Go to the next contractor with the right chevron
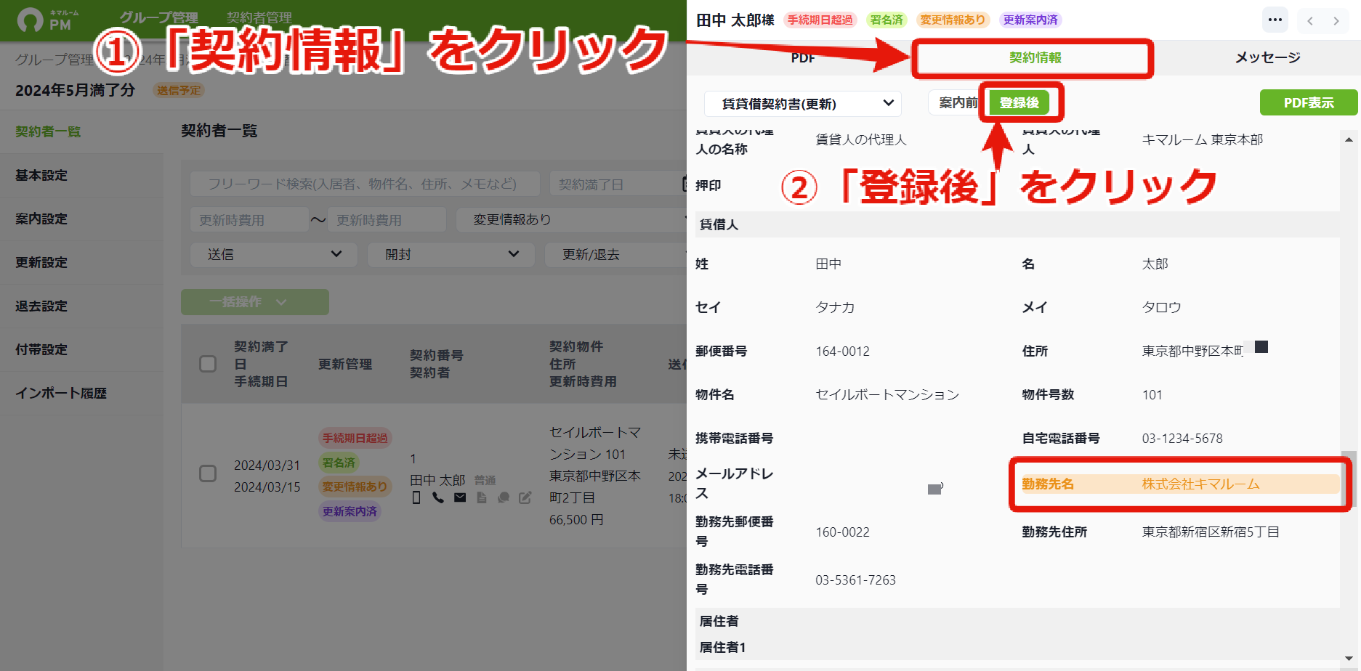The image size is (1361, 671). [1336, 20]
